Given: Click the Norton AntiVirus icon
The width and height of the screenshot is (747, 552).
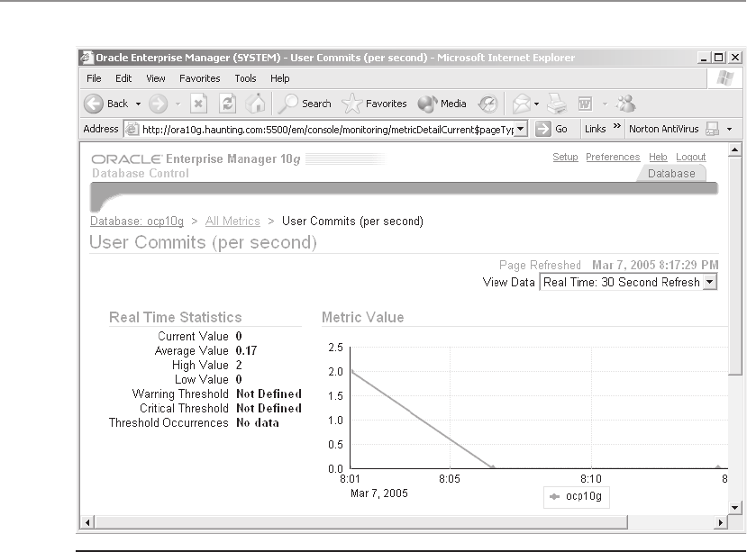Looking at the screenshot, I should 712,129.
